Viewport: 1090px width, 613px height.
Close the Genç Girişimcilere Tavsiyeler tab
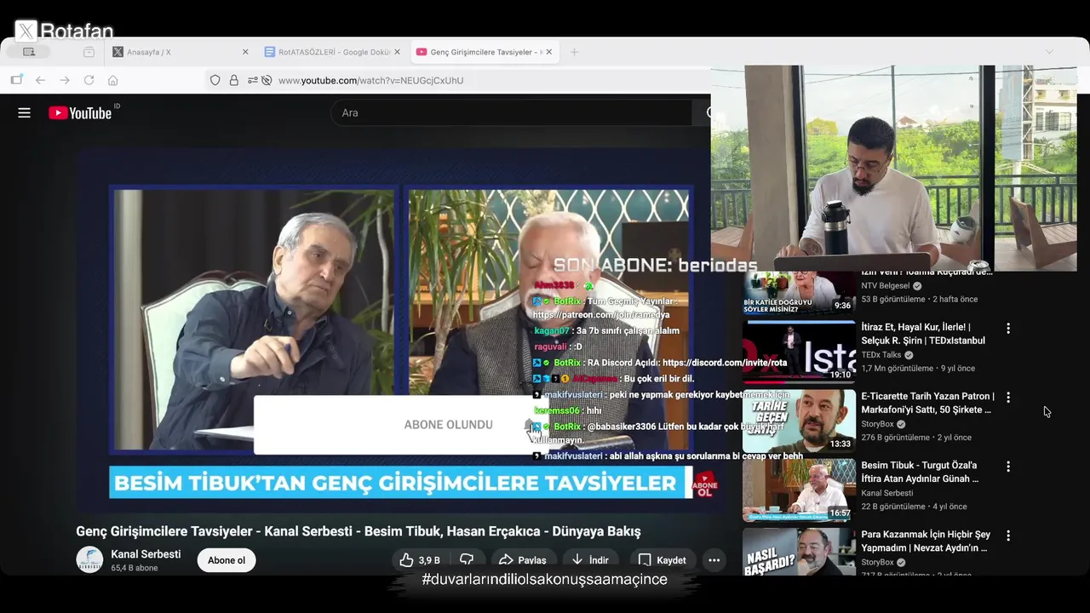coord(548,52)
